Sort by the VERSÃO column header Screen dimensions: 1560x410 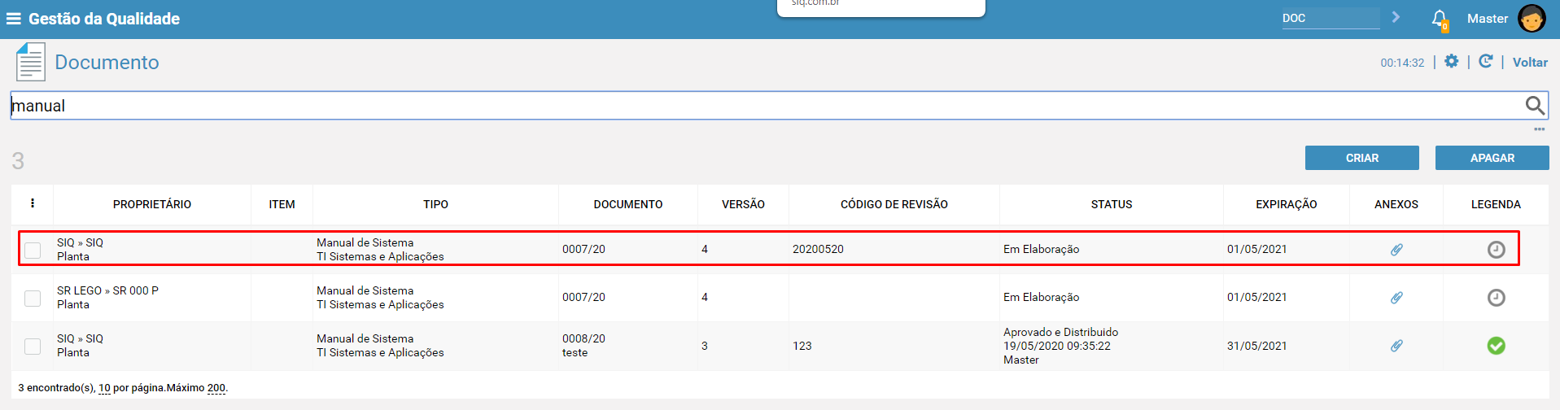coord(743,204)
